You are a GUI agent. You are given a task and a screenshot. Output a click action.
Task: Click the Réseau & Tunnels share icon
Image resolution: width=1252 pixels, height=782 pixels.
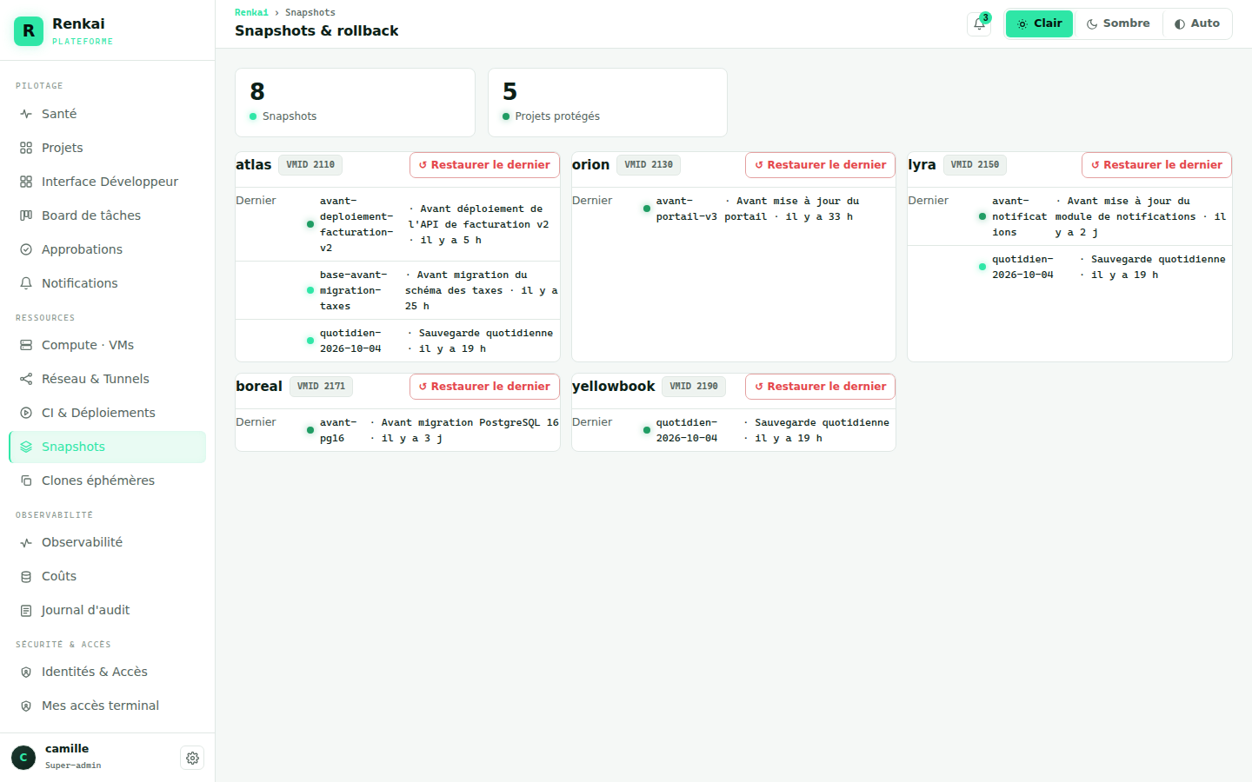[x=26, y=379]
